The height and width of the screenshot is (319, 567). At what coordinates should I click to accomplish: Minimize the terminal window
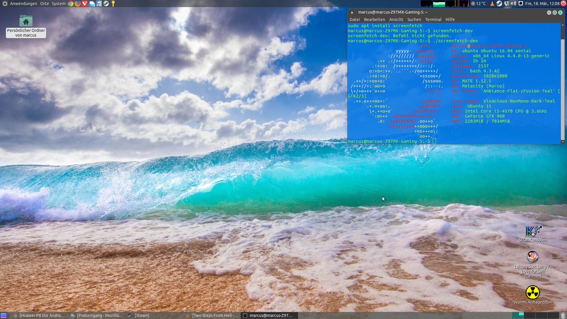click(549, 12)
